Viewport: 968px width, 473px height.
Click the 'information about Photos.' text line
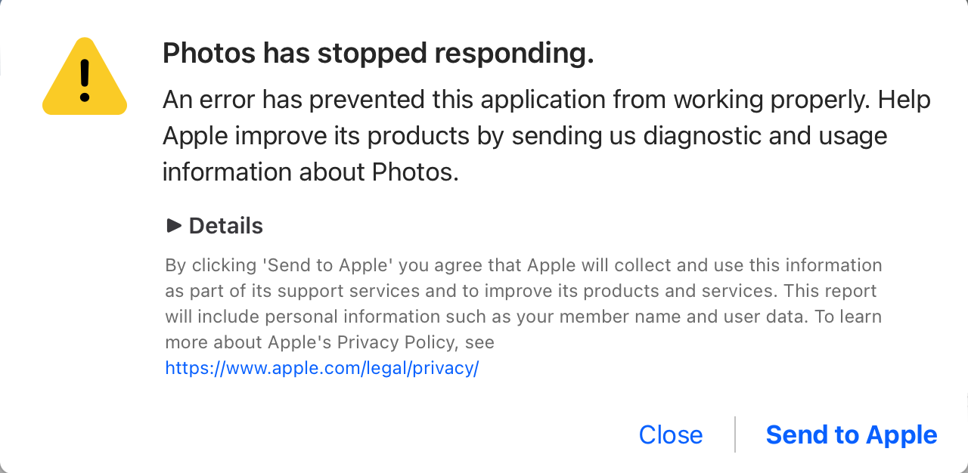click(310, 172)
